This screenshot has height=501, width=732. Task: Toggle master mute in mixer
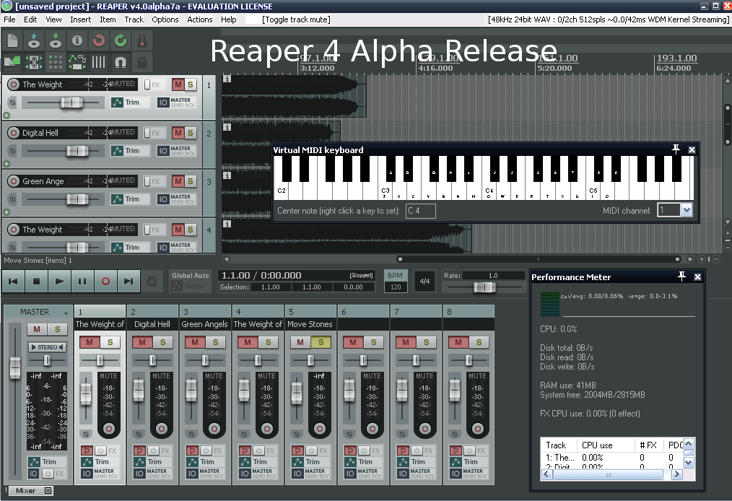coord(37,329)
